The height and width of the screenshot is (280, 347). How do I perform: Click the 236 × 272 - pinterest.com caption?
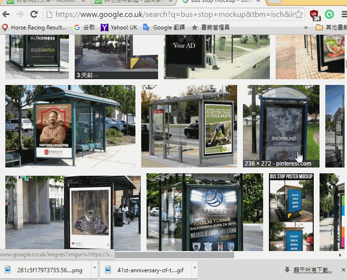click(278, 164)
